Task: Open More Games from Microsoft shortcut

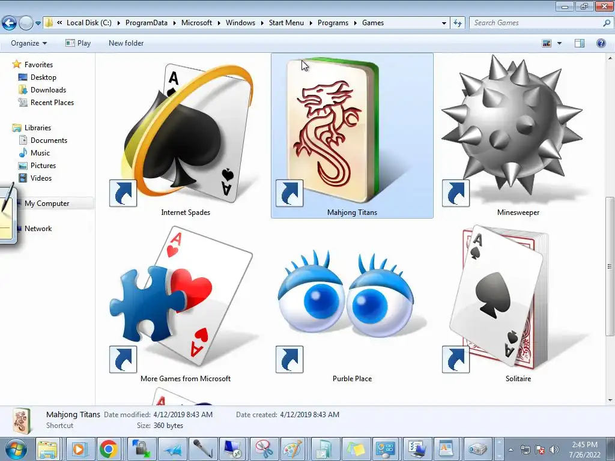Action: click(186, 302)
